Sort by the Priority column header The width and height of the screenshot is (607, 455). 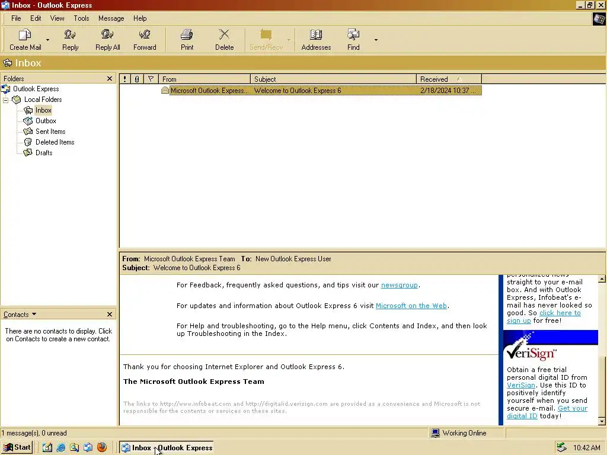[124, 79]
